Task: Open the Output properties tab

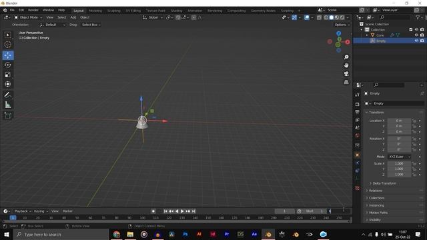Action: pos(358,112)
